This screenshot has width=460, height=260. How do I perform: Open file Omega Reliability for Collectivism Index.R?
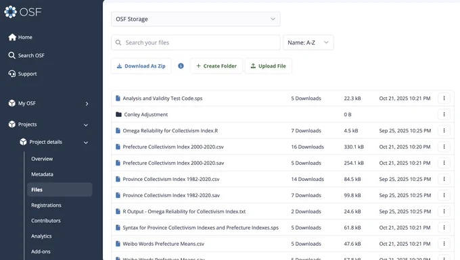170,130
